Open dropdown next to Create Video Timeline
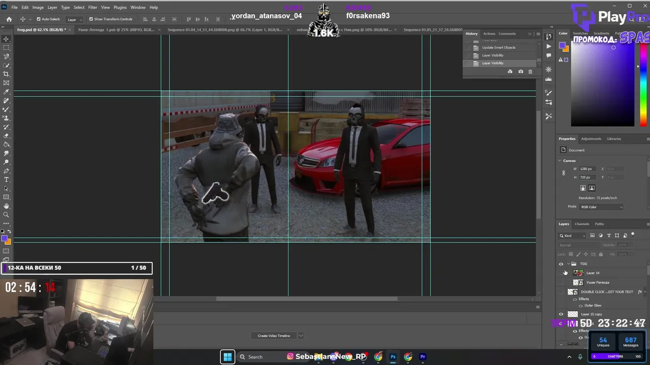This screenshot has width=650, height=365. pos(301,336)
